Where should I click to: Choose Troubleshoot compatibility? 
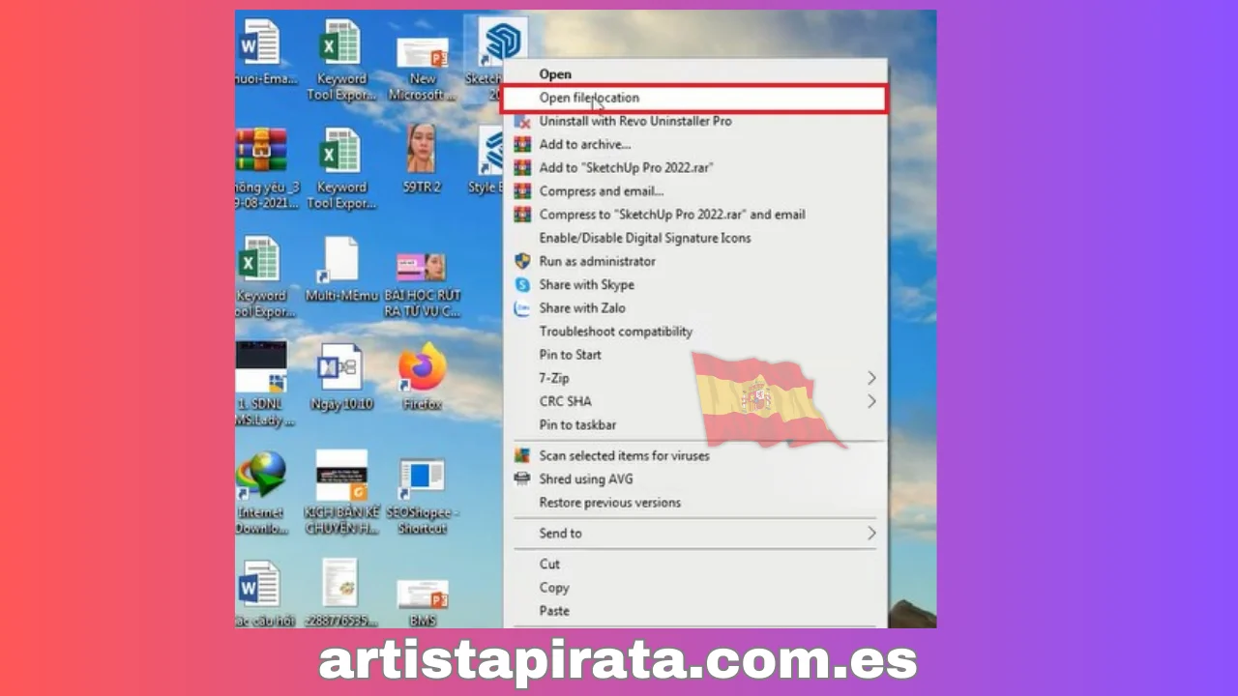point(694,332)
